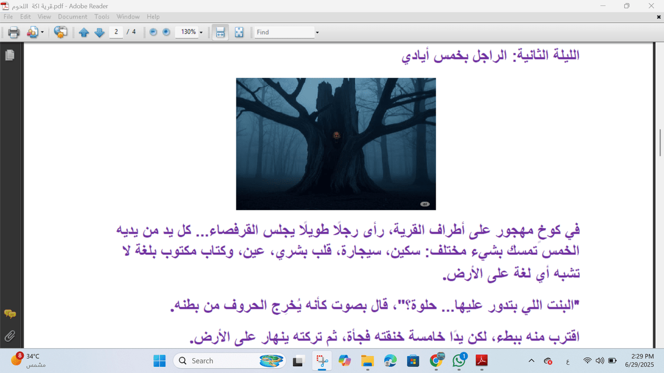Open Page Thumbnails panel in sidebar
Image resolution: width=664 pixels, height=373 pixels.
coord(9,55)
